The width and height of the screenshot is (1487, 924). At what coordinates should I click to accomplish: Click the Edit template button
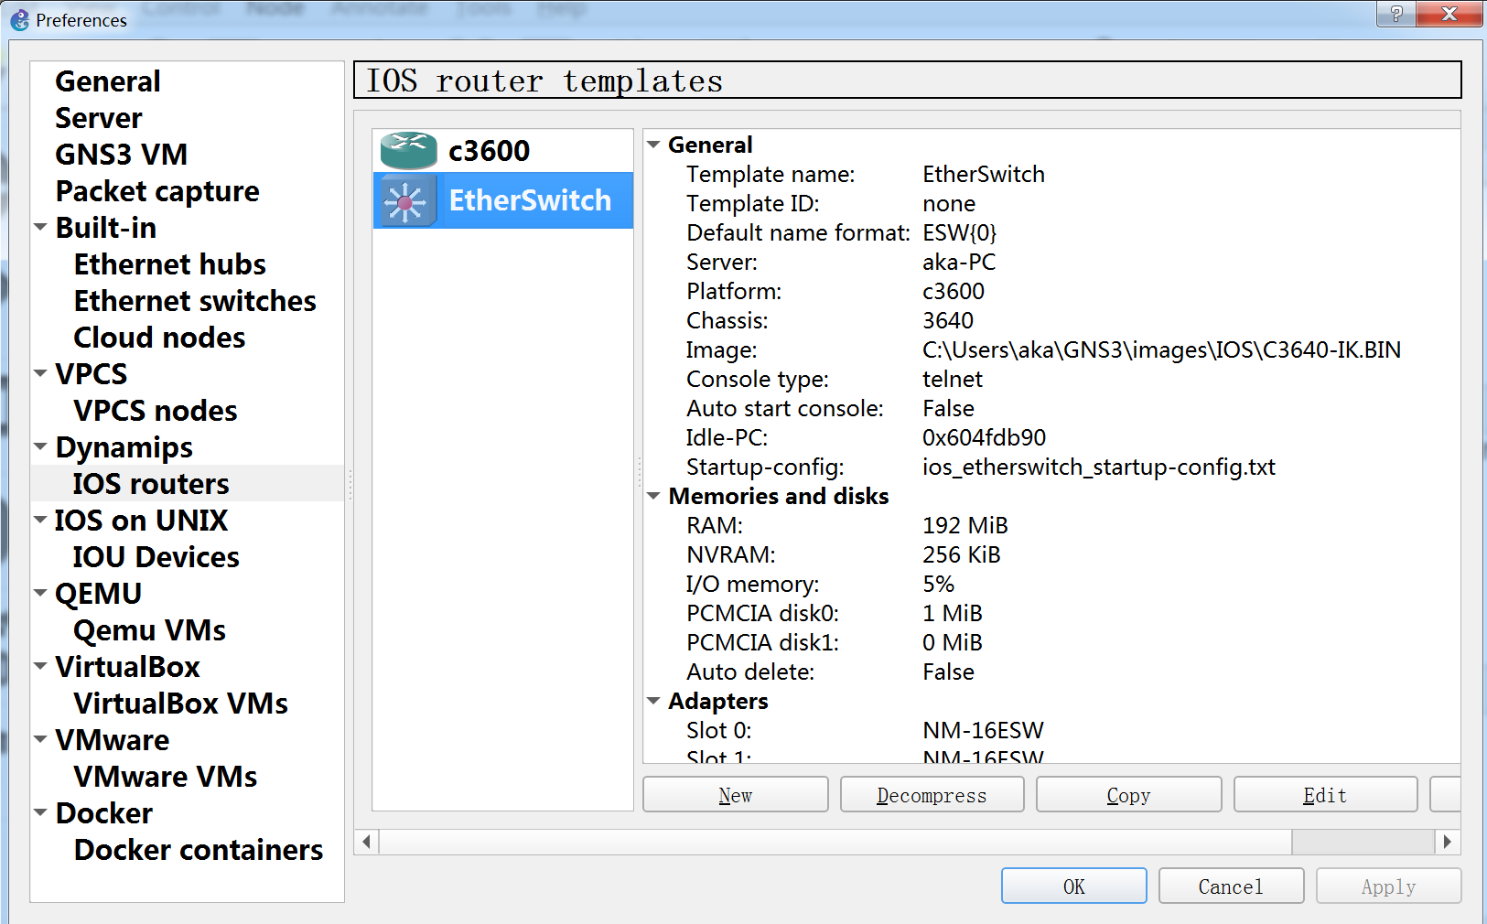[x=1325, y=795]
